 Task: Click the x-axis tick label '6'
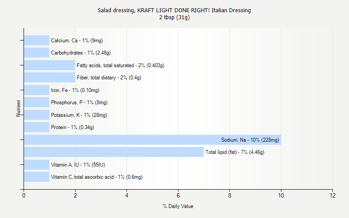pos(178,195)
